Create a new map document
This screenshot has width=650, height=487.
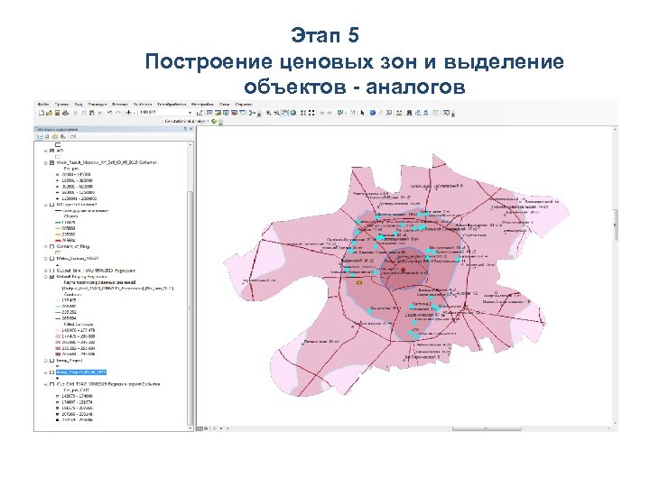42,113
